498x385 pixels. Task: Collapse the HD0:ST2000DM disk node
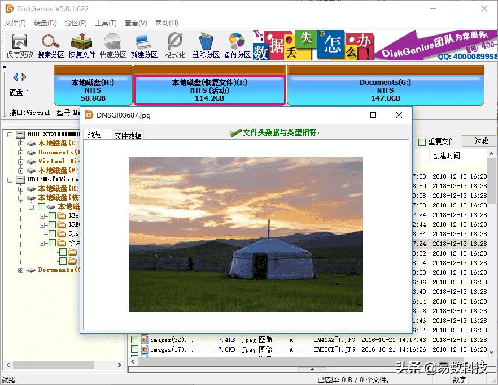(8, 134)
